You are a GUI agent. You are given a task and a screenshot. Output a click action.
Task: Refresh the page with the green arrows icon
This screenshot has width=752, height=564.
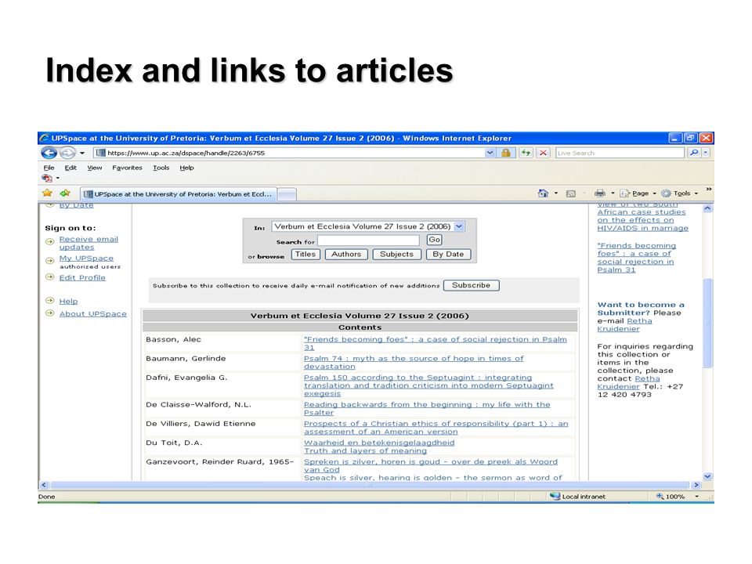click(x=526, y=153)
